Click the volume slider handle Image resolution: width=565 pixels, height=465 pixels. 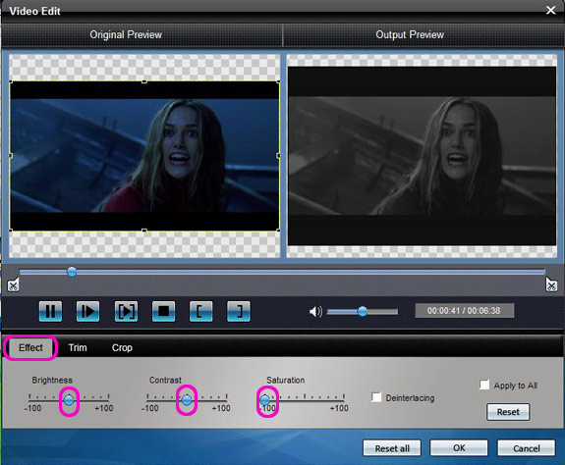click(363, 311)
